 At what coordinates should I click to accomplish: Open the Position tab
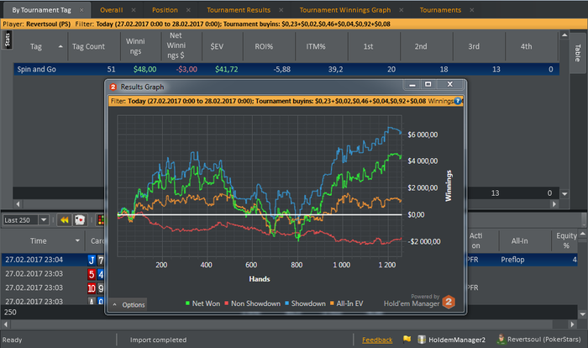click(x=165, y=10)
